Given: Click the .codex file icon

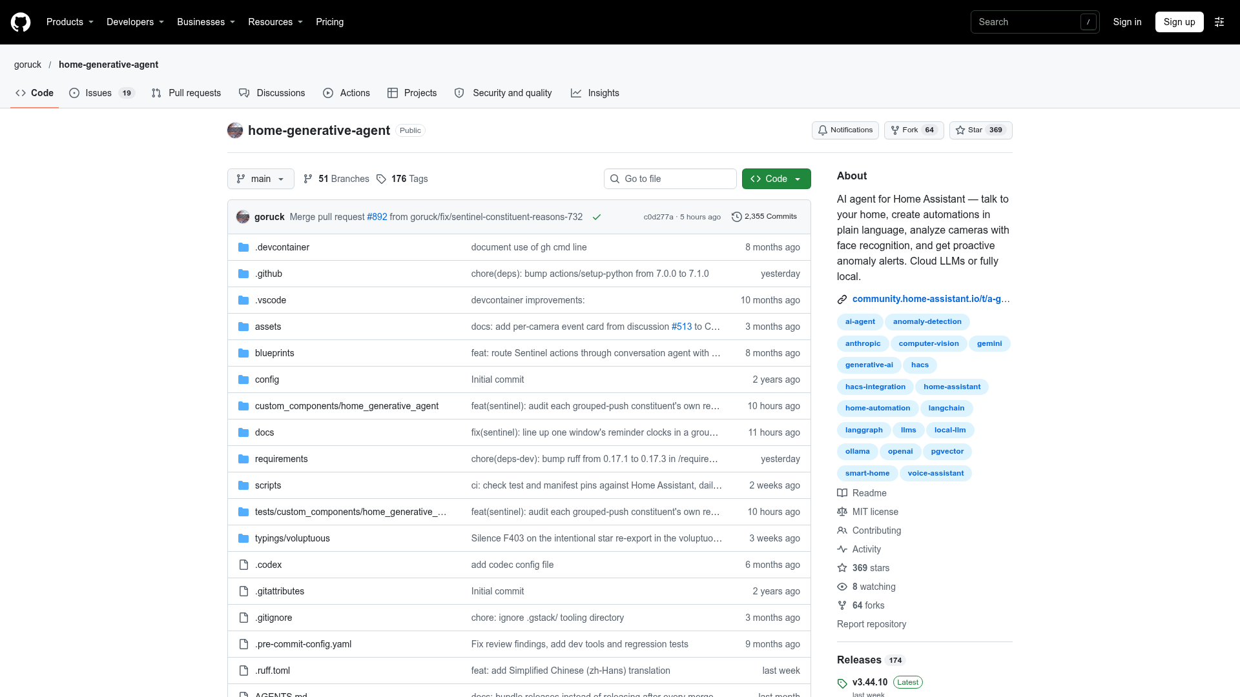Looking at the screenshot, I should pos(243,565).
